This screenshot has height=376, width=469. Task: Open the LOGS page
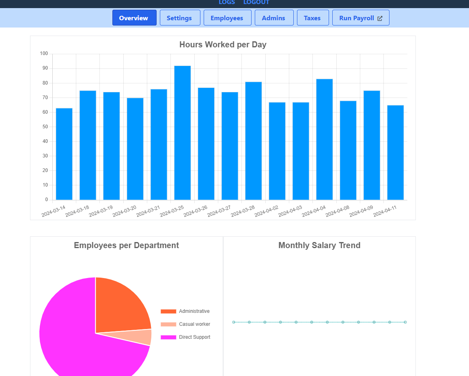(227, 2)
